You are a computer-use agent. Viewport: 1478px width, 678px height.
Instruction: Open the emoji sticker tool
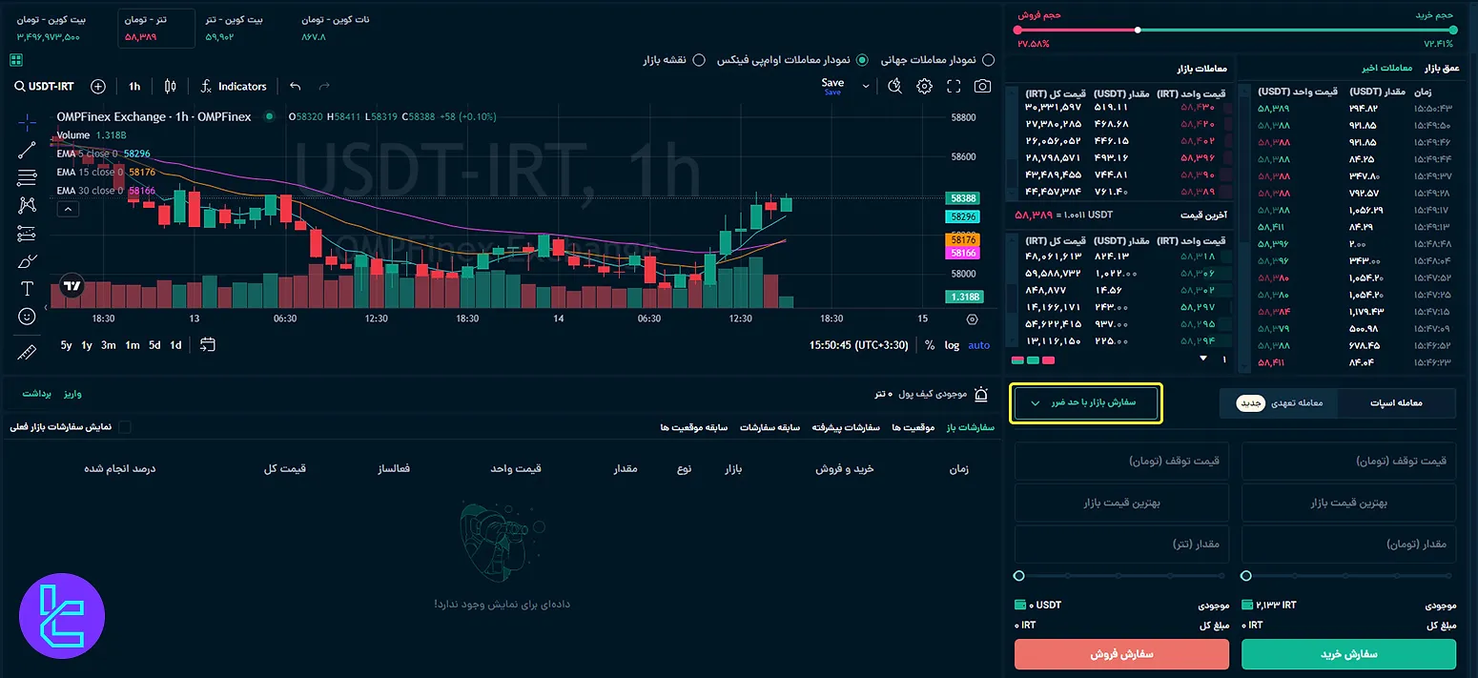click(26, 316)
